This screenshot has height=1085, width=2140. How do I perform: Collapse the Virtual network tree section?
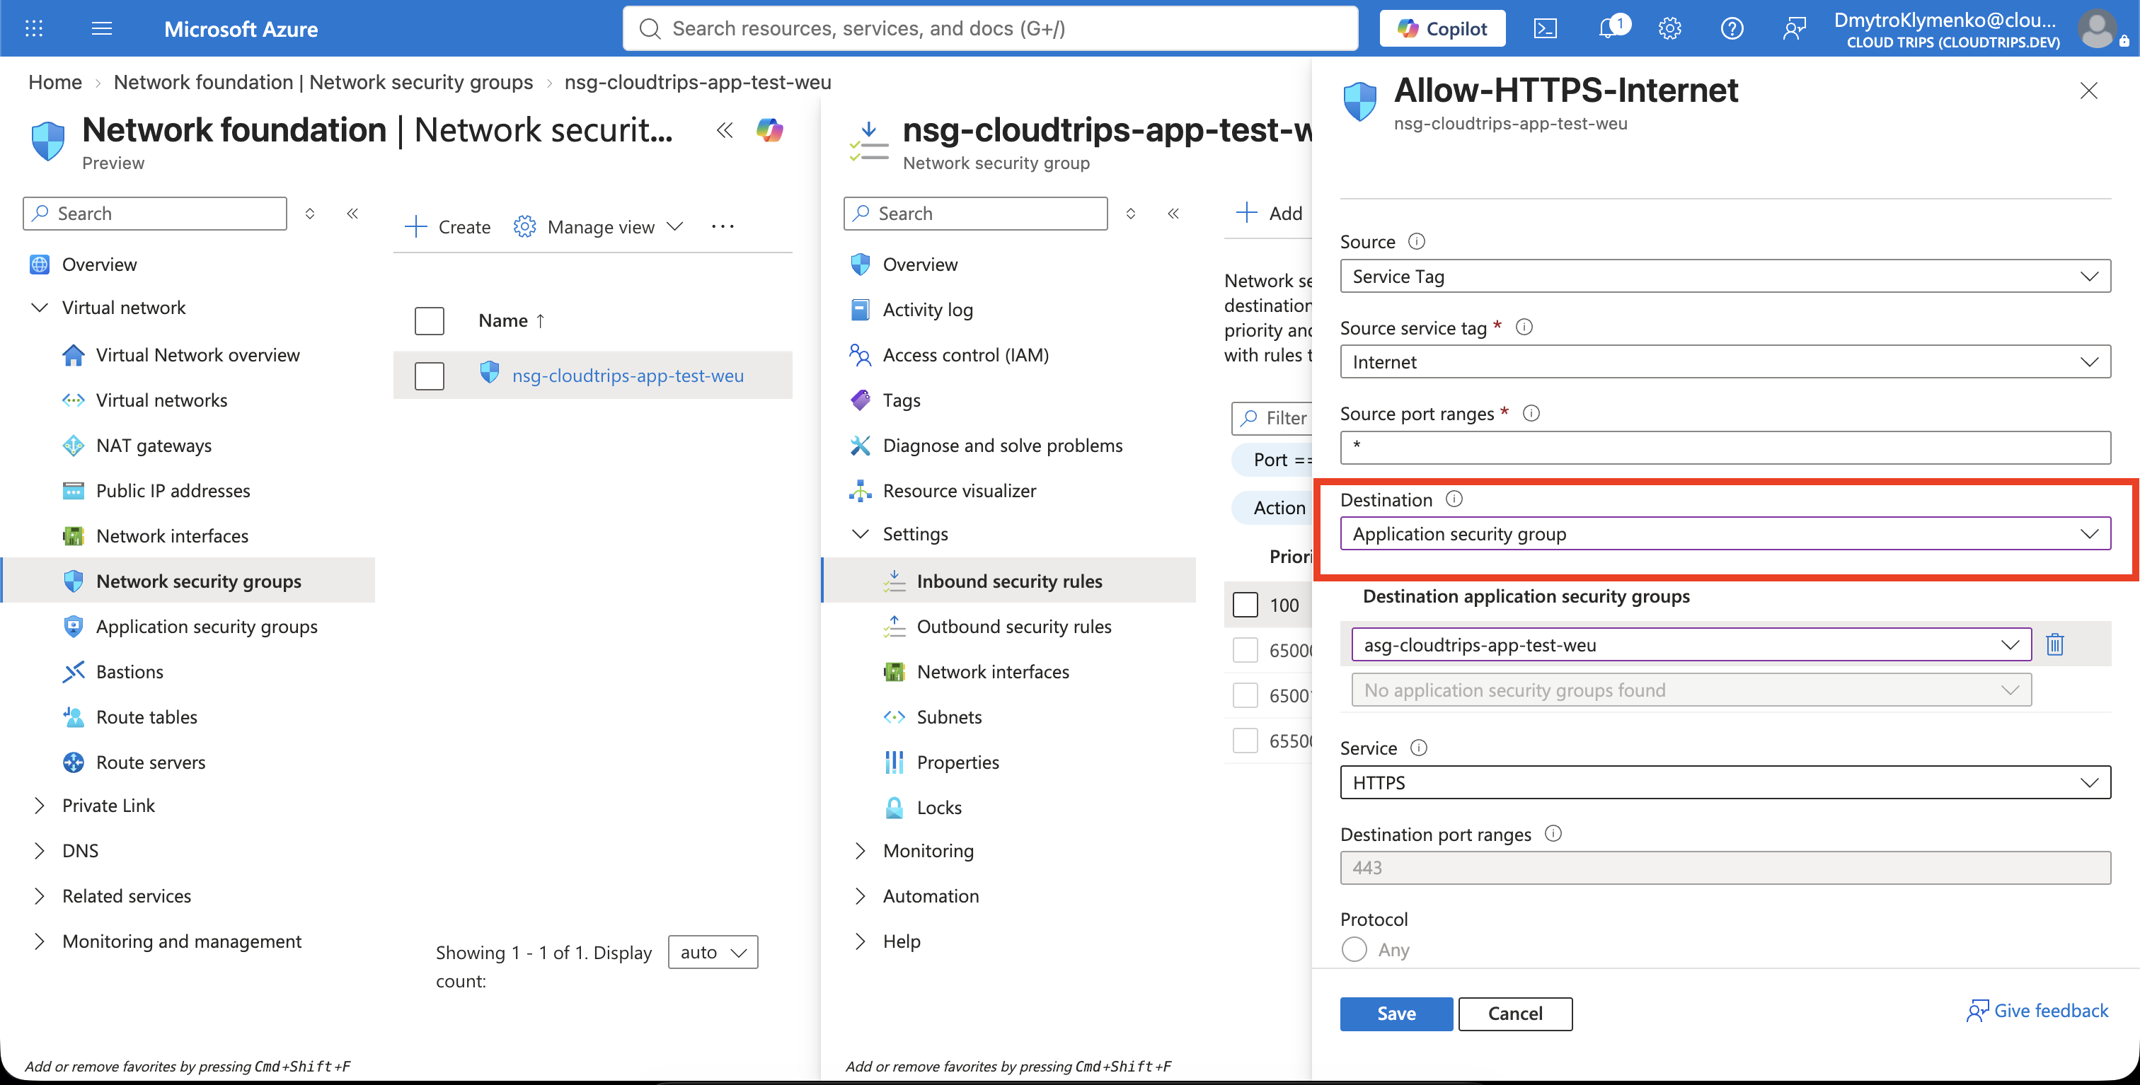[x=39, y=308]
